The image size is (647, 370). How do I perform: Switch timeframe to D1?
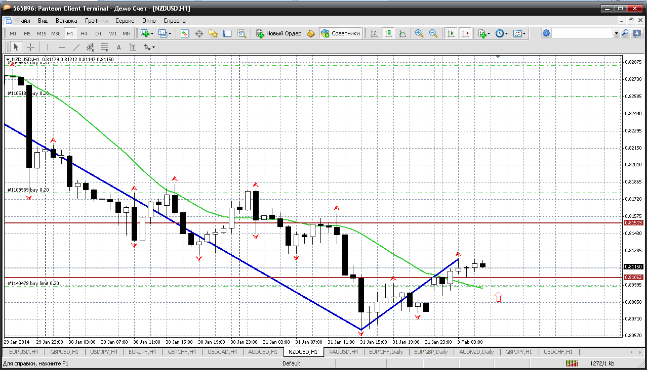pos(98,33)
